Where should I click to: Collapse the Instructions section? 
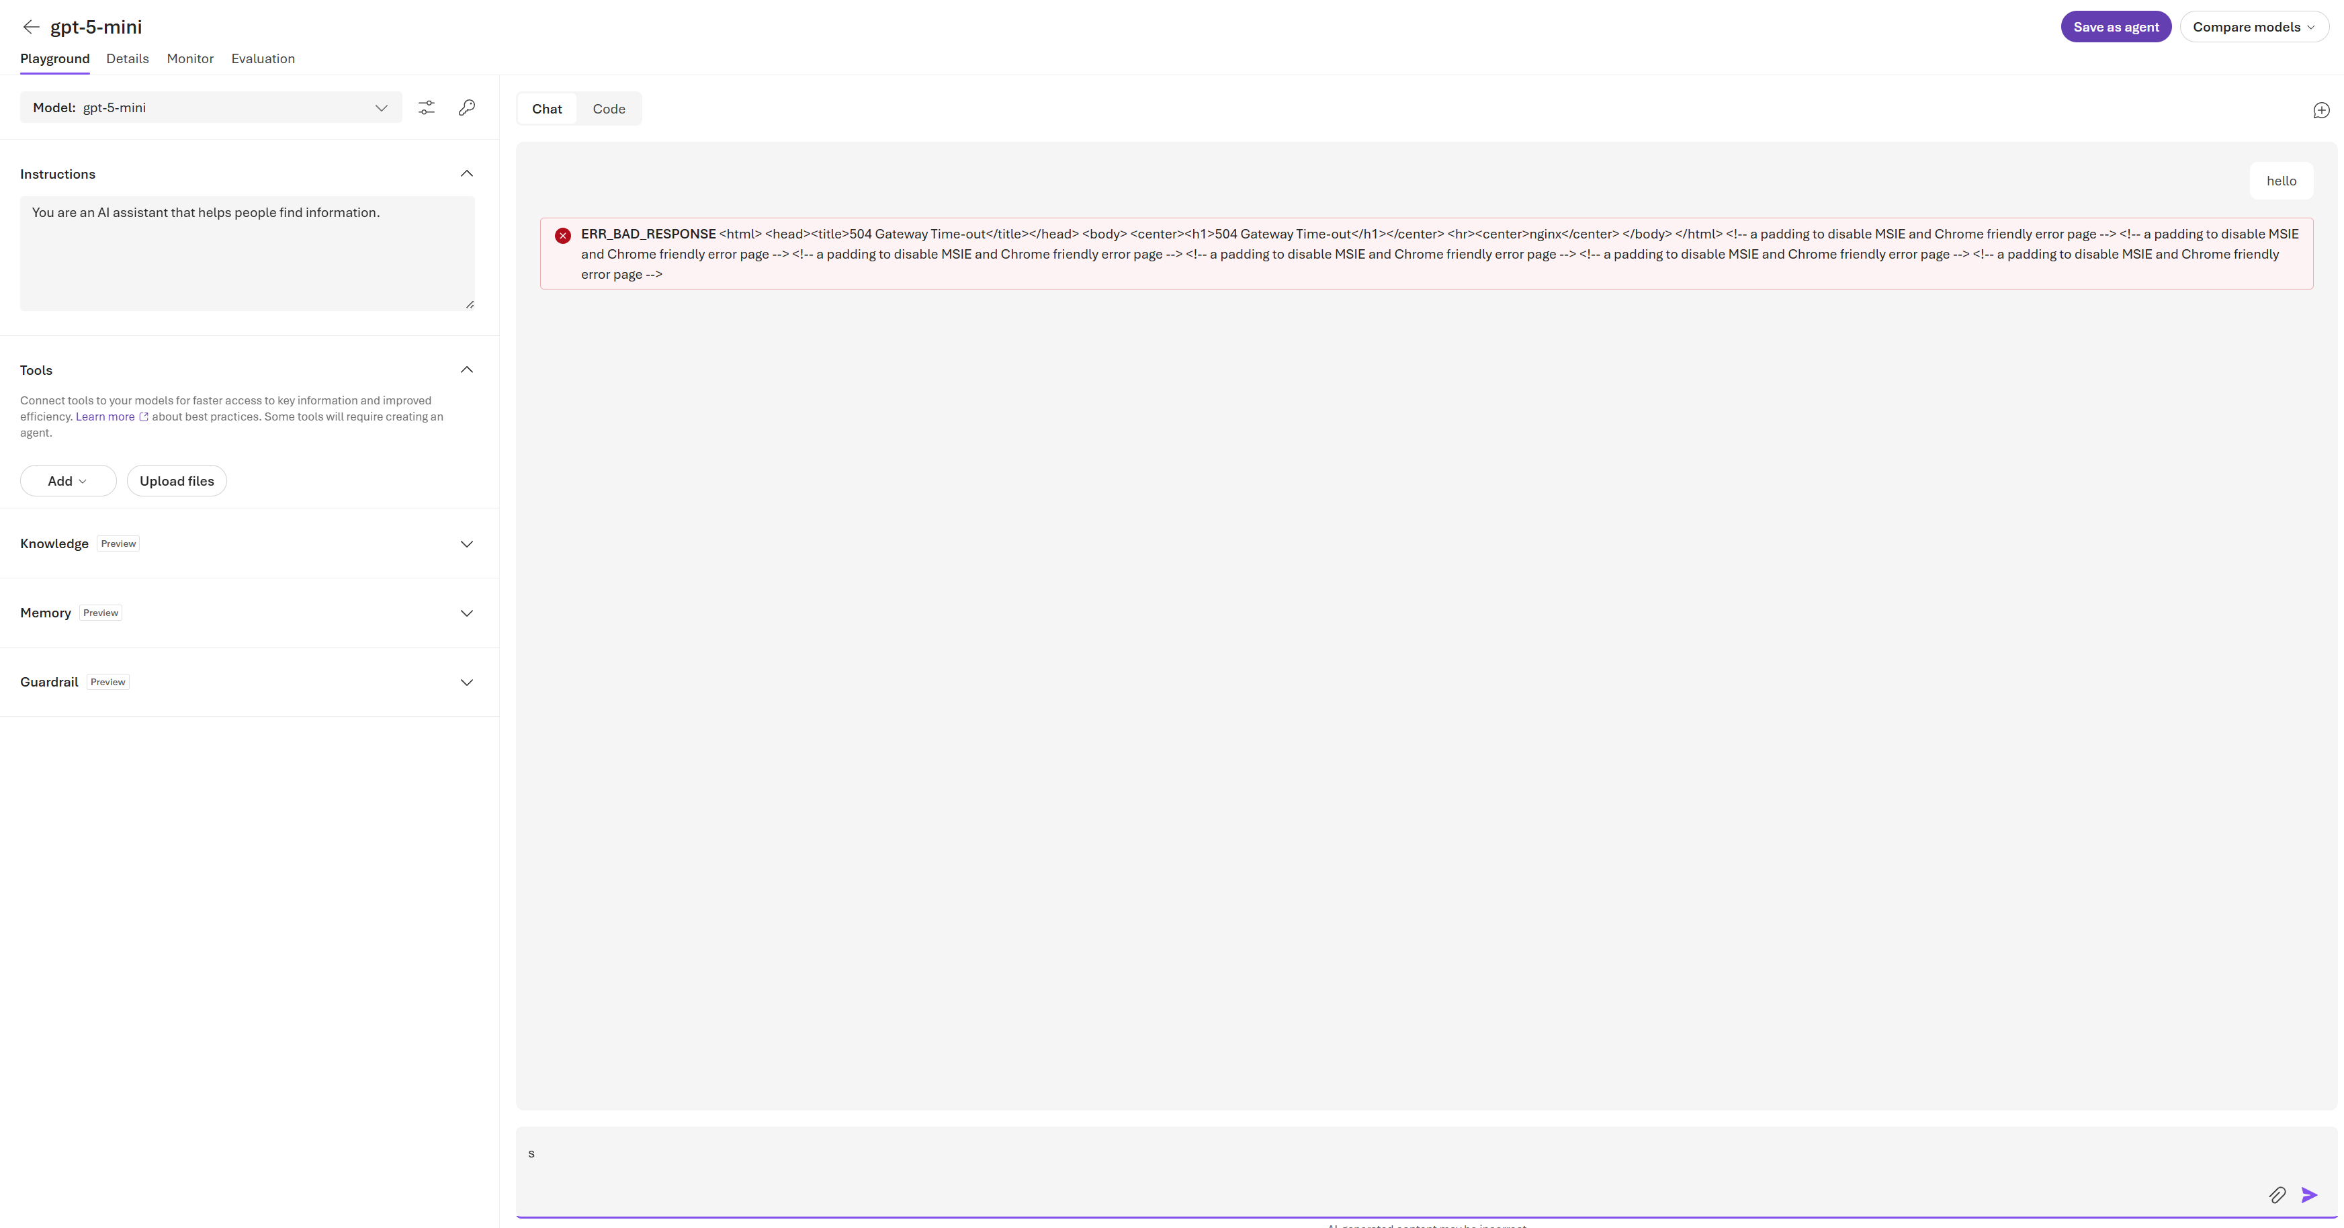click(467, 174)
